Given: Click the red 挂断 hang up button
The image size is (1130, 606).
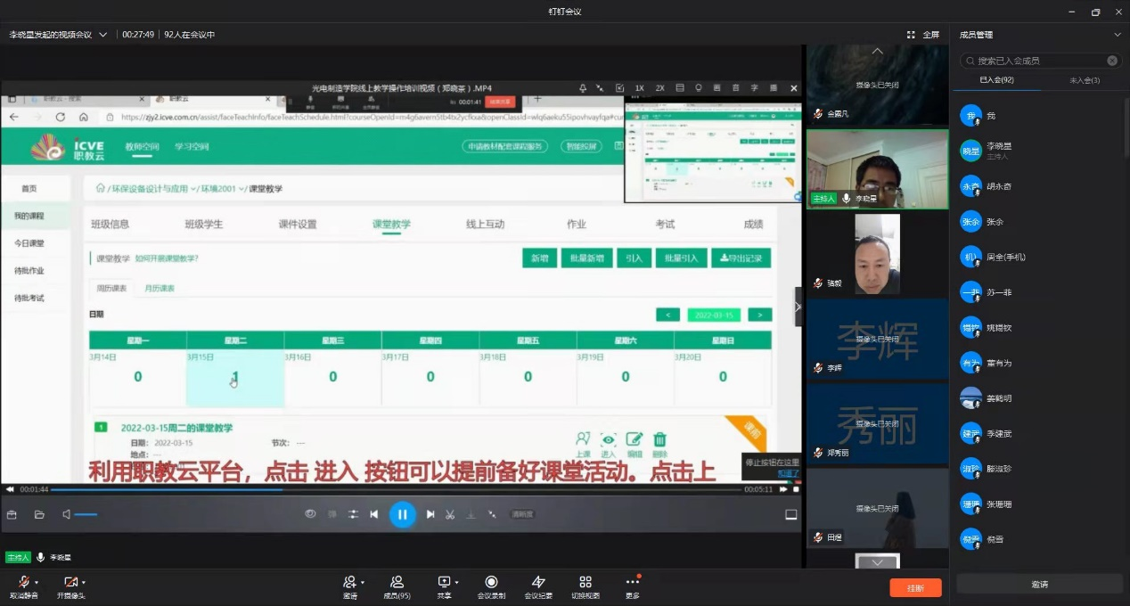Looking at the screenshot, I should pos(915,588).
